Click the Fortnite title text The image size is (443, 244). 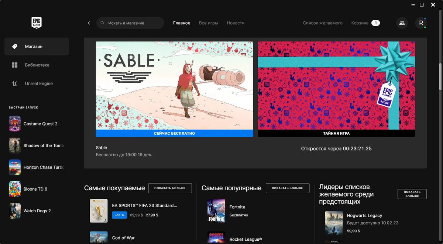click(x=237, y=207)
